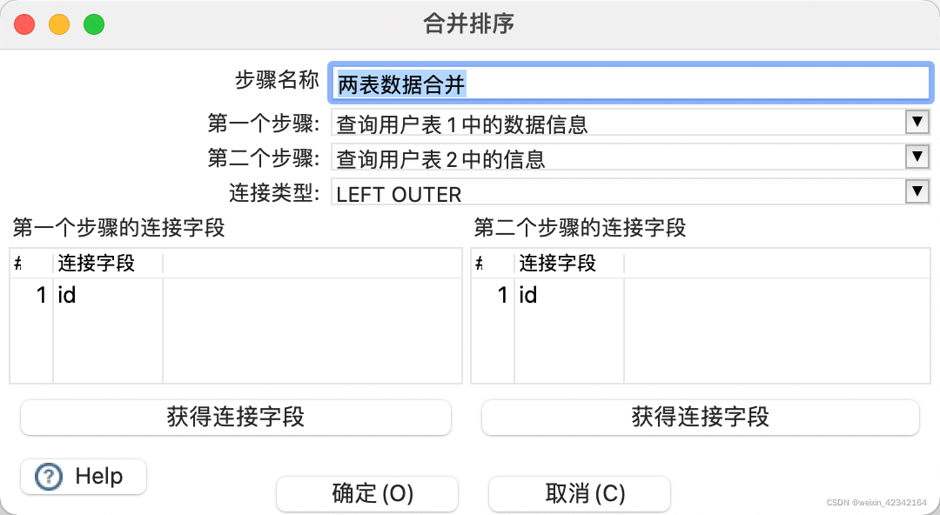Click the Help question mark icon
Image resolution: width=940 pixels, height=515 pixels.
click(x=49, y=478)
